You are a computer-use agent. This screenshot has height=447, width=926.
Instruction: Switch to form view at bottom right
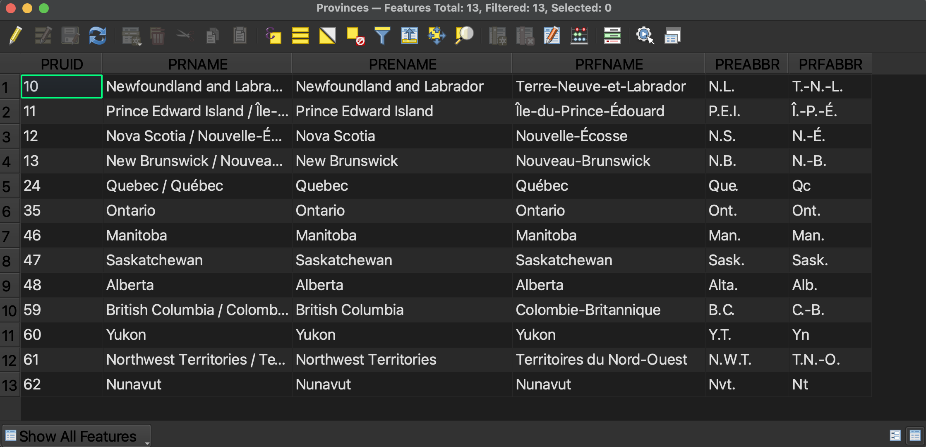click(x=895, y=435)
